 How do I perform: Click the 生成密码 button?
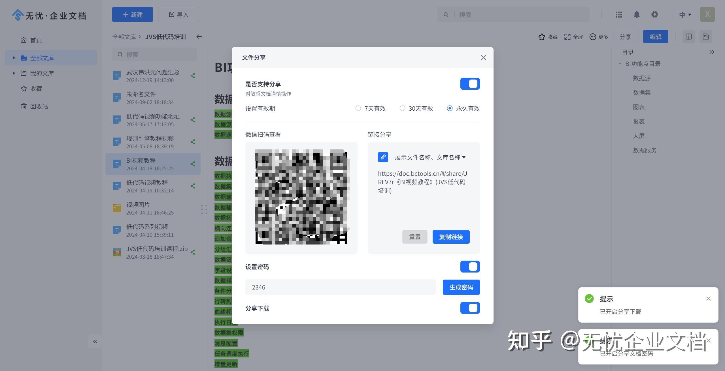[x=461, y=287]
